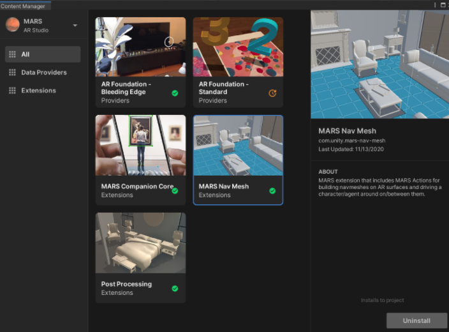Select the All category
This screenshot has width=449, height=332.
43,54
